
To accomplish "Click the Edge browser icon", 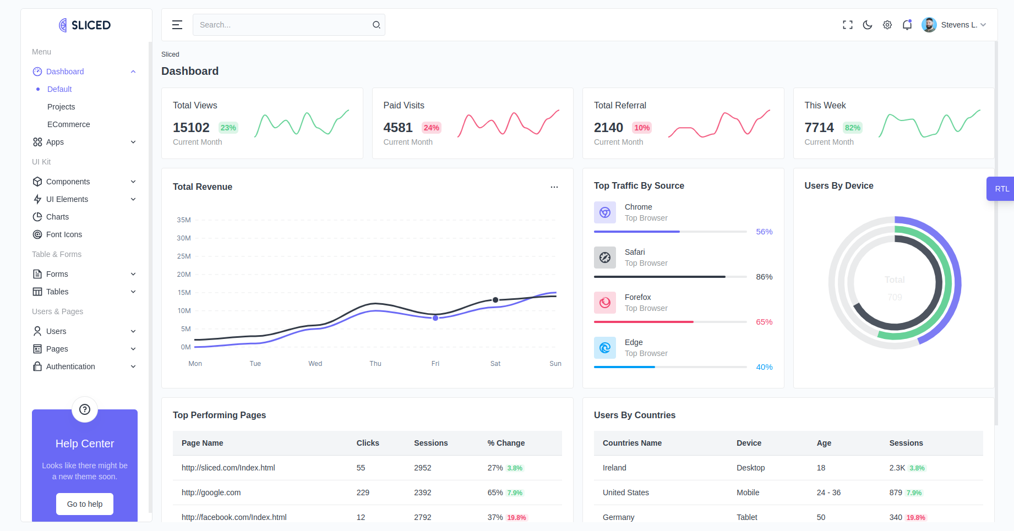I will click(604, 348).
